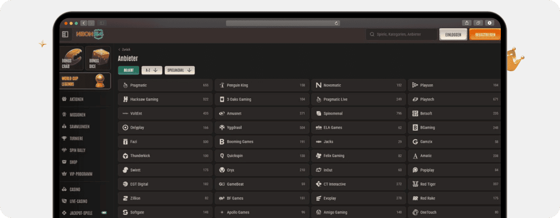Click the browser back arrow button
Viewport: 560px width, 218px height.
[x=84, y=23]
